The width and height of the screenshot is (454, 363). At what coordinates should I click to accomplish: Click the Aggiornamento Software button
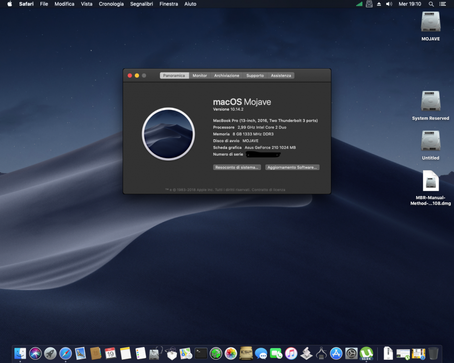click(x=292, y=167)
